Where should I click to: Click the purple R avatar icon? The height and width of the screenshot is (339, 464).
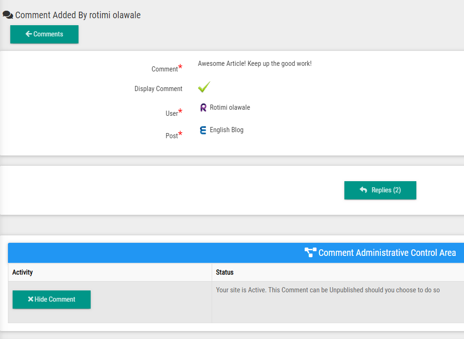[203, 108]
